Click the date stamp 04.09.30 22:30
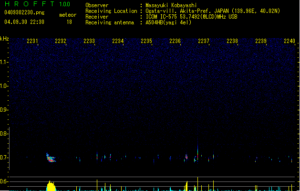Image resolution: width=300 pixels, height=191 pixels. [x=24, y=22]
